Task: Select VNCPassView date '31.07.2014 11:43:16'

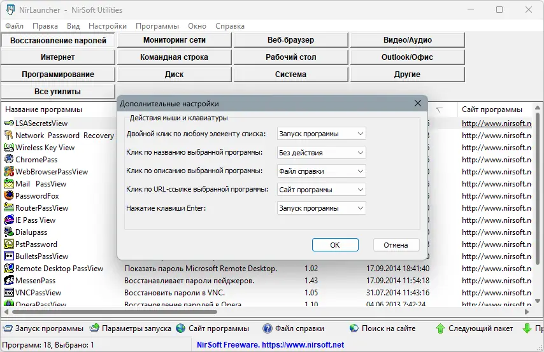Action: coord(397,293)
